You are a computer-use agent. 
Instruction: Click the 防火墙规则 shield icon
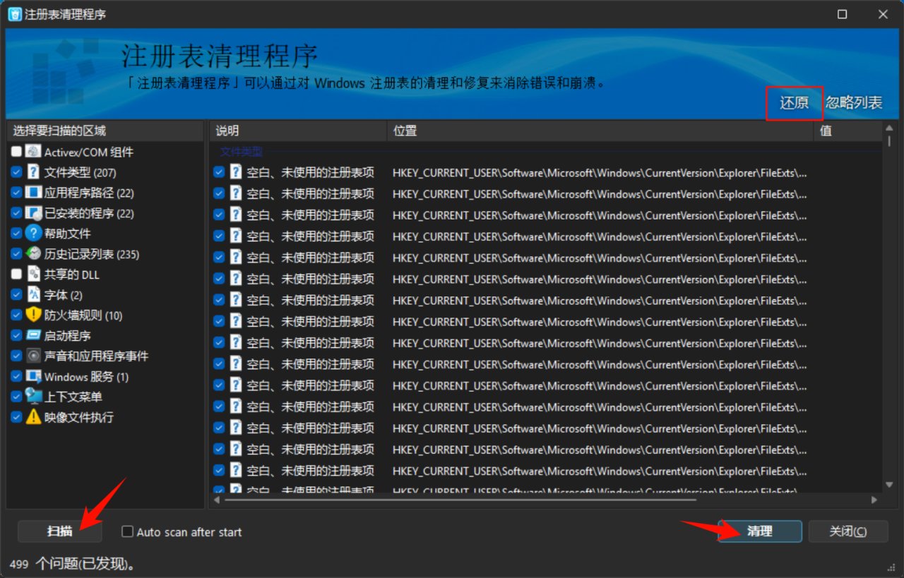pyautogui.click(x=33, y=315)
